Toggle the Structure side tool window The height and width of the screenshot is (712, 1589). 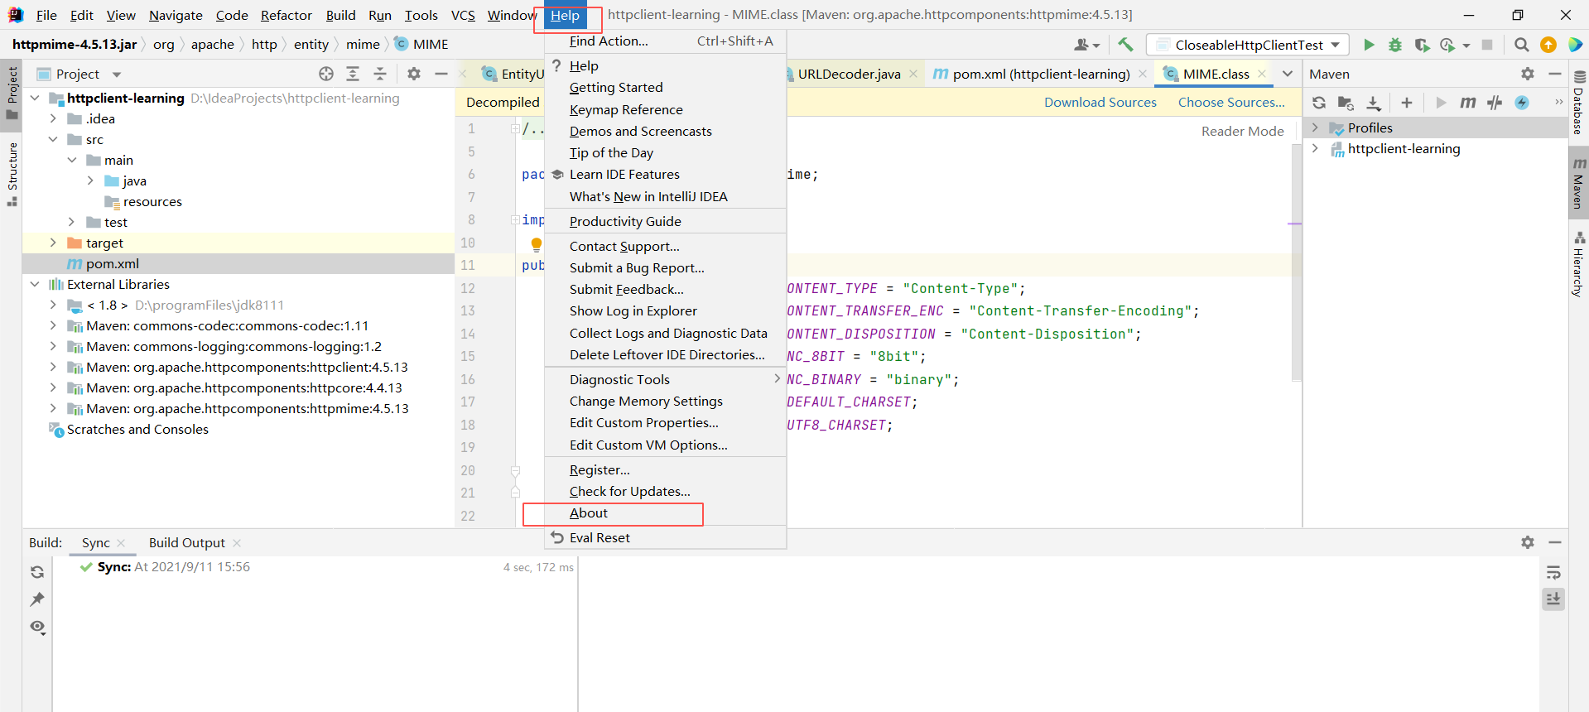point(12,174)
